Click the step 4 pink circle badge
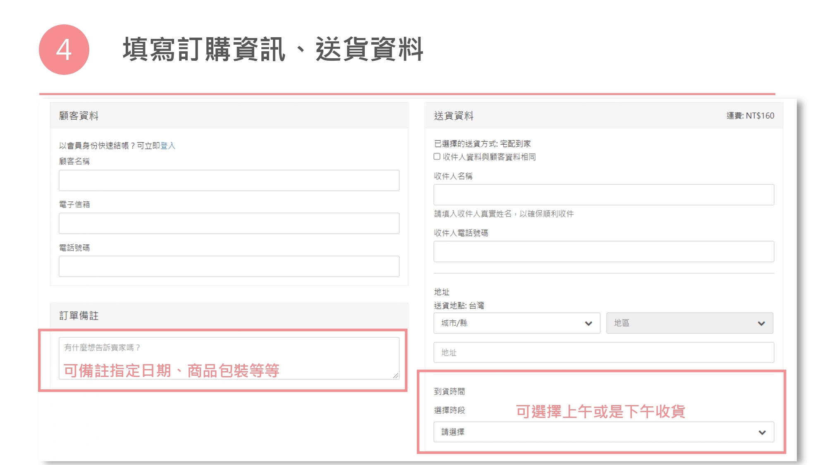 pos(64,50)
